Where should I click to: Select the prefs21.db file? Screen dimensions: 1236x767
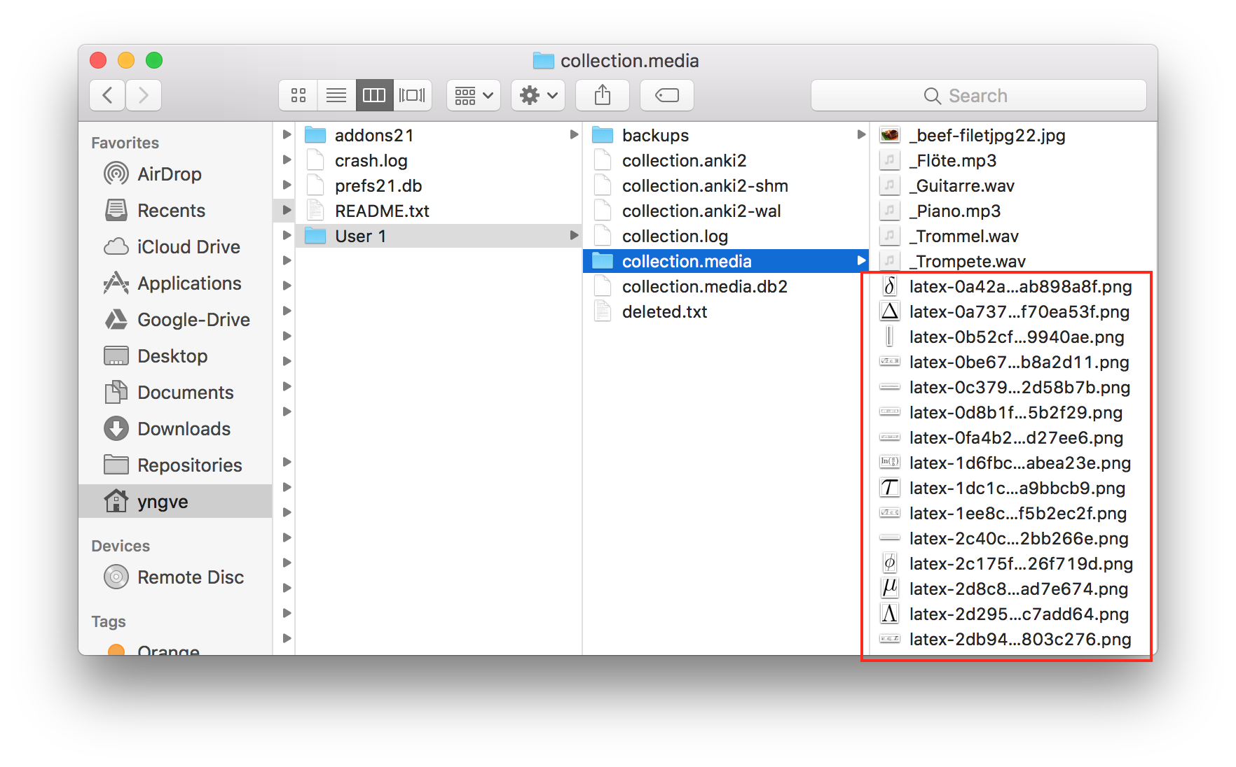click(x=439, y=185)
